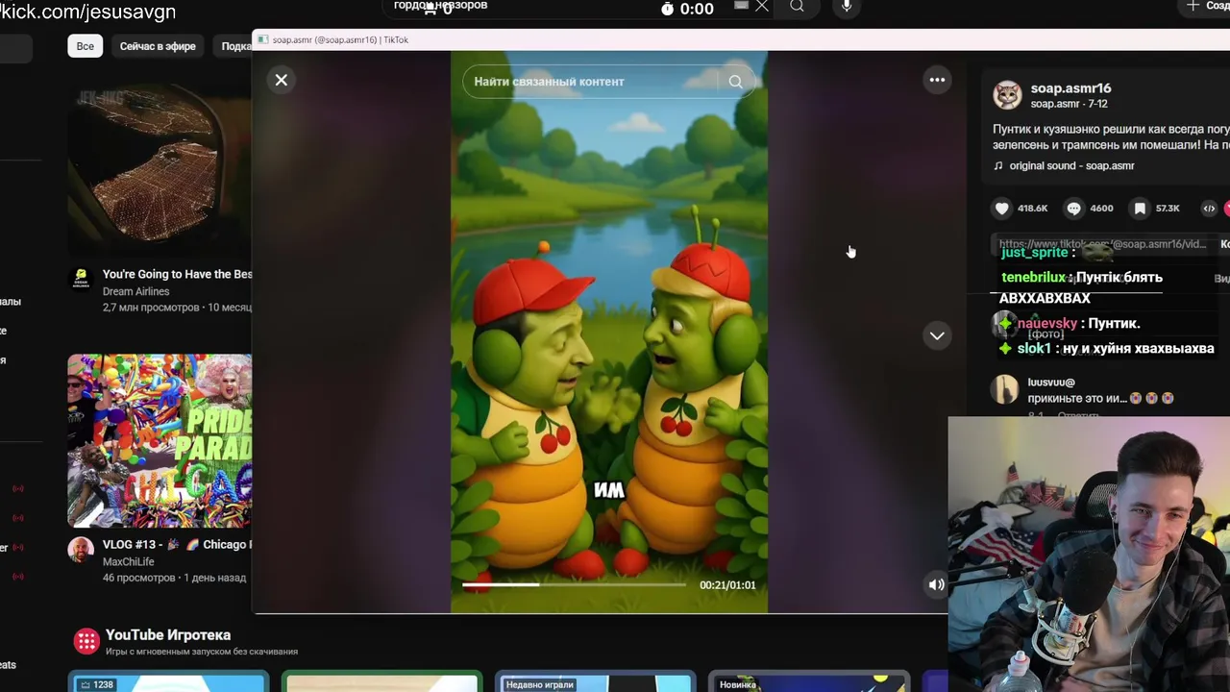Open the game card labeled 1238

(169, 683)
